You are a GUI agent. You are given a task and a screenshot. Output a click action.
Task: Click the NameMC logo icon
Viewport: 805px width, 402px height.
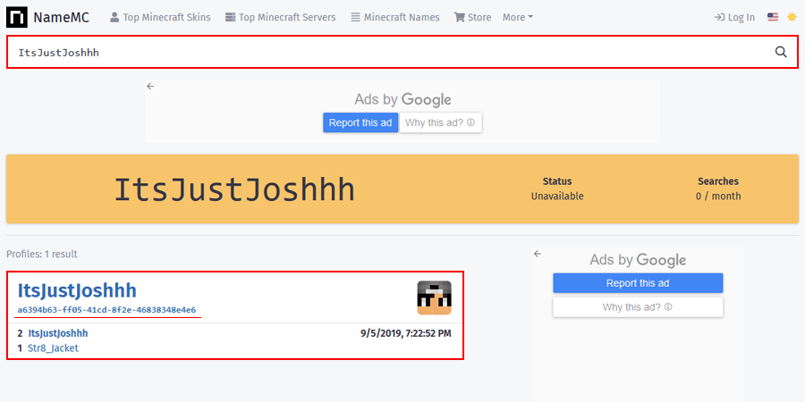click(17, 18)
